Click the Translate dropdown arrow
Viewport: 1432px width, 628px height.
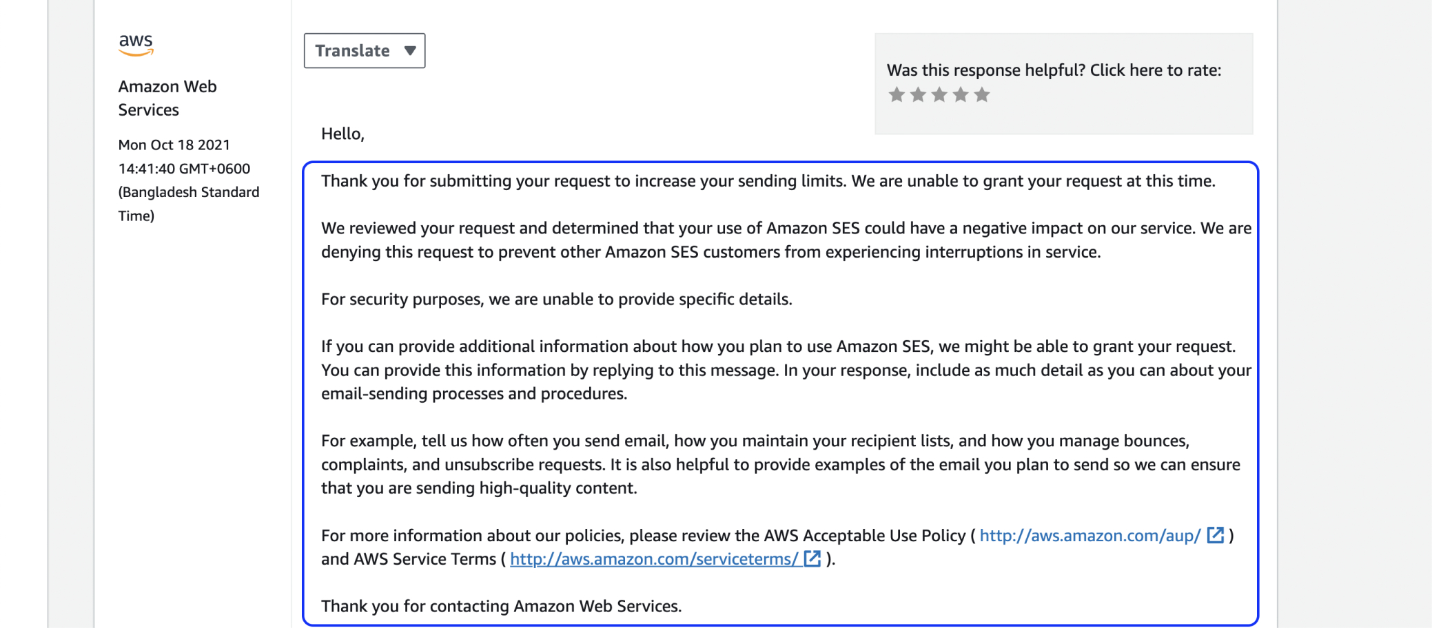tap(411, 50)
